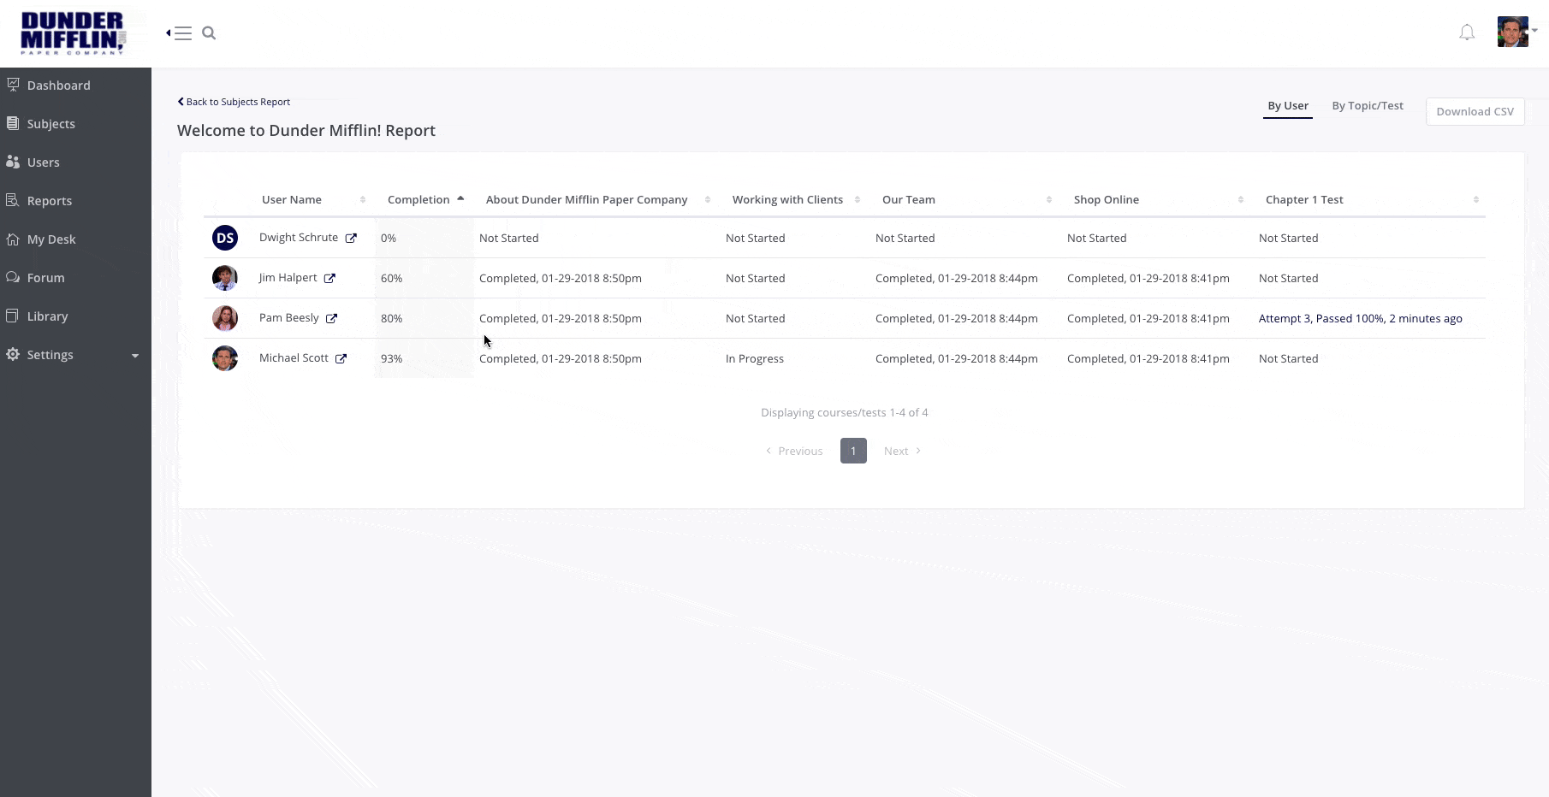
Task: Click Jim Halpert's avatar photo
Action: [x=225, y=278]
